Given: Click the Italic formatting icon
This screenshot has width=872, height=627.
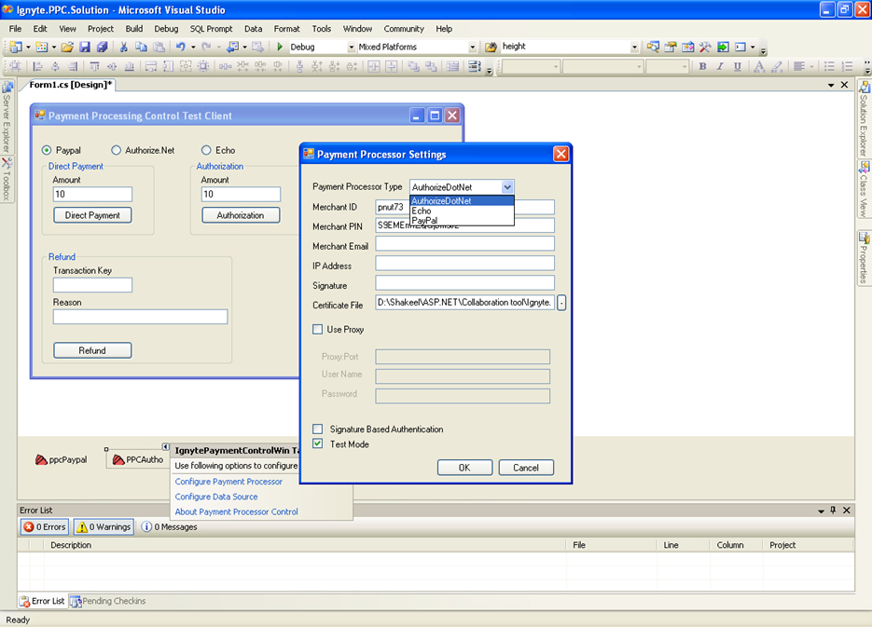Looking at the screenshot, I should [x=720, y=67].
